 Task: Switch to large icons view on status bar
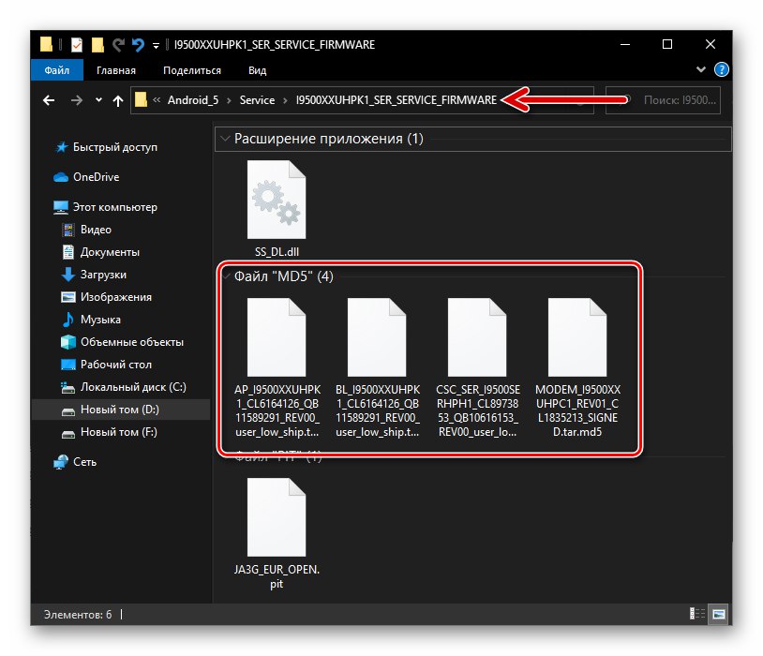718,611
